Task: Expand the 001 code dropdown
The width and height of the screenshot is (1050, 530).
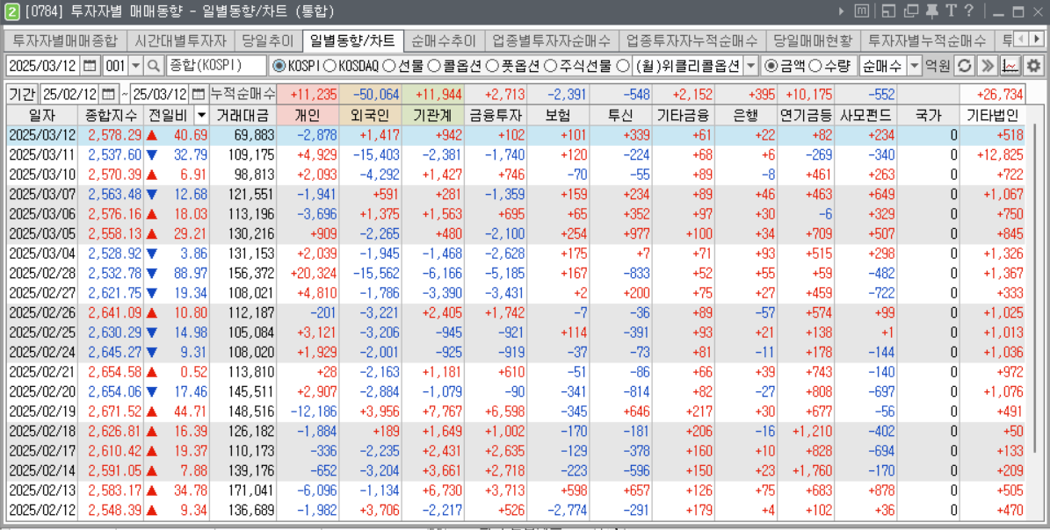Action: (135, 66)
